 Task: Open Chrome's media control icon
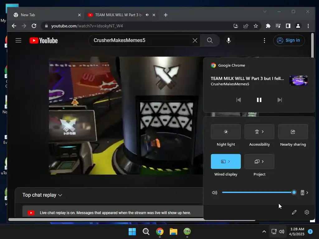click(278, 26)
